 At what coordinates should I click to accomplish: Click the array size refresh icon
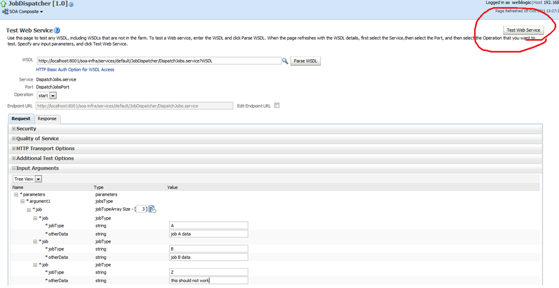[152, 210]
